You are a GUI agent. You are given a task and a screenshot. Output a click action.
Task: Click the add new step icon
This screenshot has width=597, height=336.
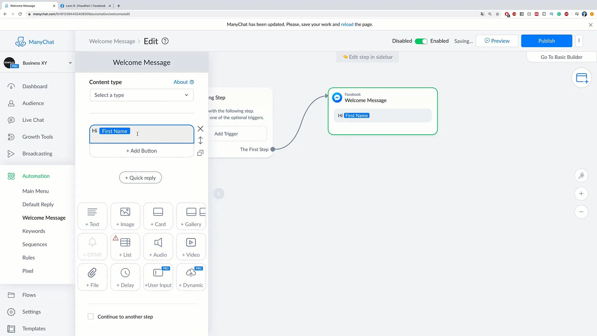[581, 78]
